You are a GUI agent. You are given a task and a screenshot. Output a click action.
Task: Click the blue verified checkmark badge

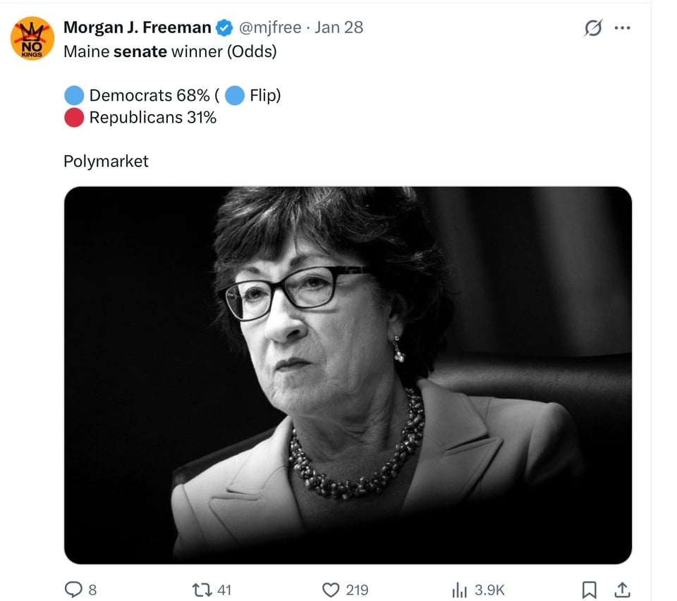pos(224,27)
